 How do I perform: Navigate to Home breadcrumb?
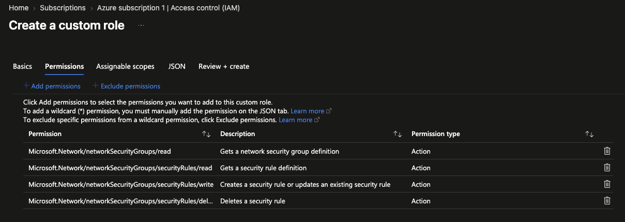coord(19,8)
